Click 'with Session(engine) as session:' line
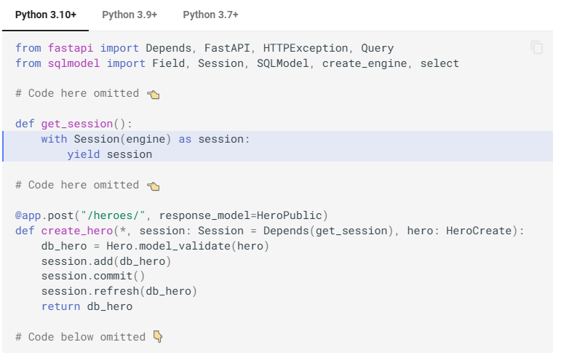Screen dimensions: 561x358 tap(146, 139)
